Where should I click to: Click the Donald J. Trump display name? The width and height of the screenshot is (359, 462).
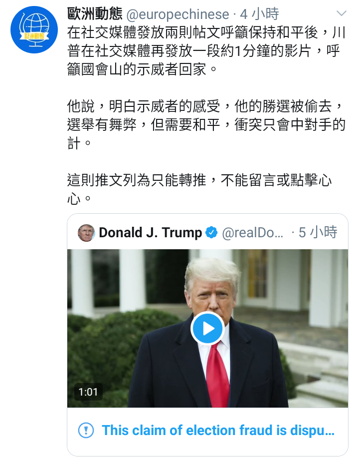pyautogui.click(x=151, y=232)
